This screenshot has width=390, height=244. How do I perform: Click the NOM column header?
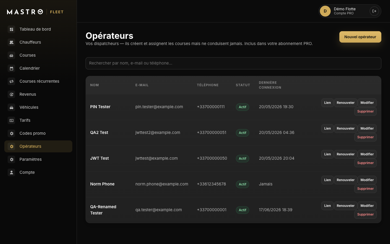pyautogui.click(x=95, y=85)
